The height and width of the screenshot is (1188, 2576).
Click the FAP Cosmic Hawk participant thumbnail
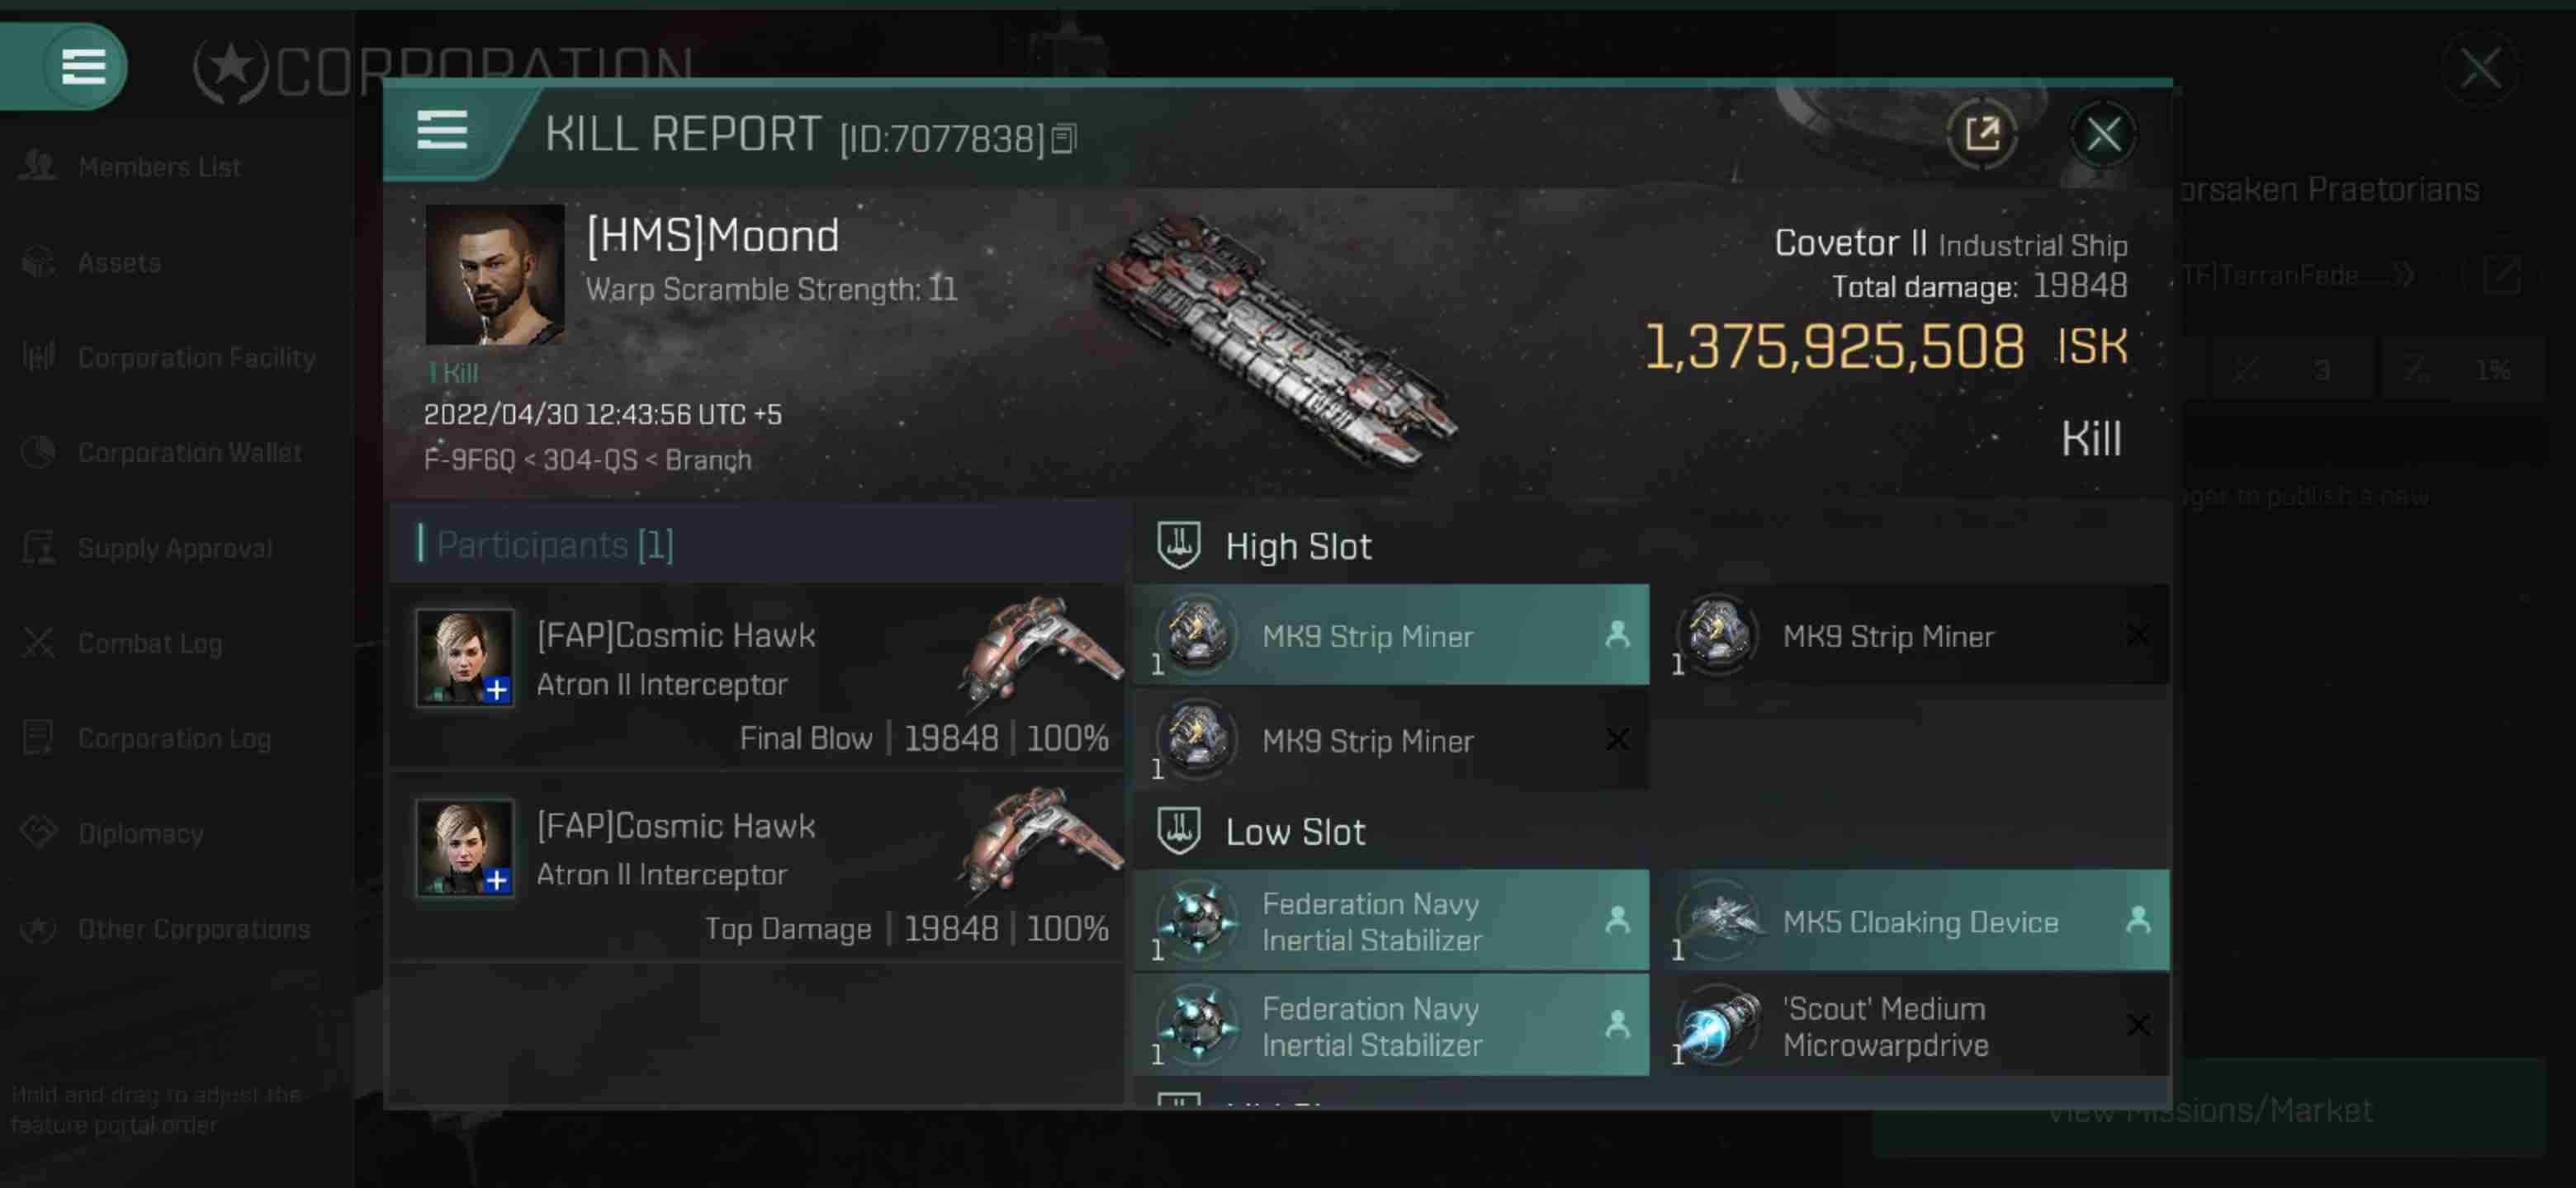click(x=465, y=658)
